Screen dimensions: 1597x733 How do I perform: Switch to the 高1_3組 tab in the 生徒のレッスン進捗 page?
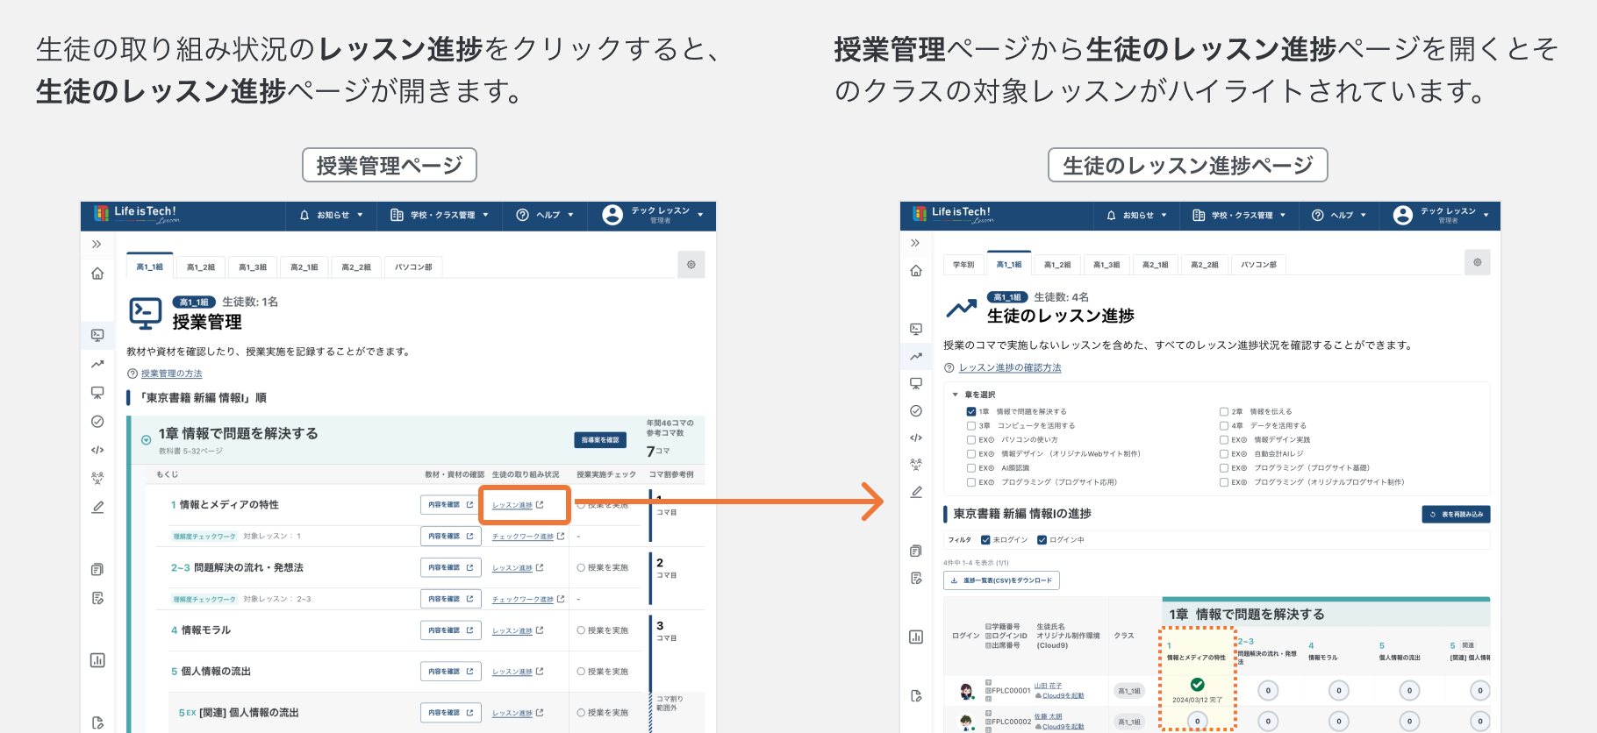tap(1106, 264)
